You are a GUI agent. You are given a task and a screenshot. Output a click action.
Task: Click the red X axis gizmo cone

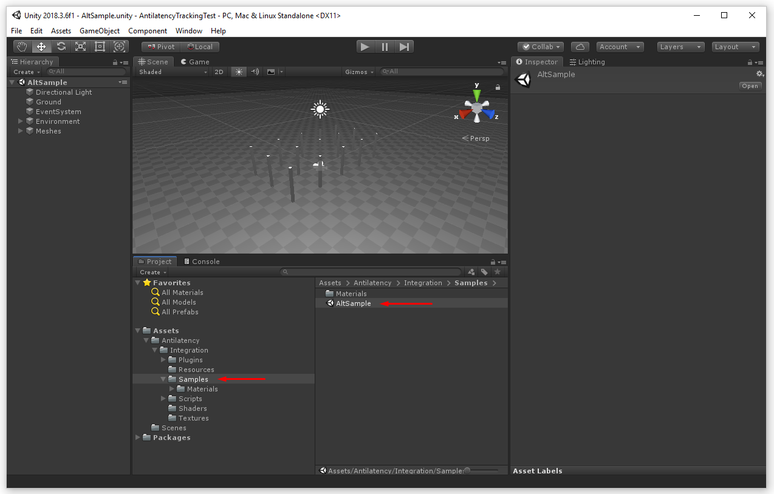pyautogui.click(x=465, y=113)
